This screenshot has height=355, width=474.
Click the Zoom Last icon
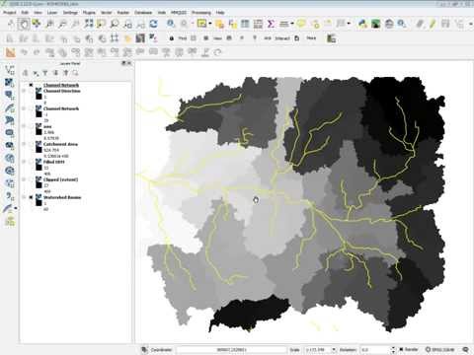pyautogui.click(x=127, y=24)
